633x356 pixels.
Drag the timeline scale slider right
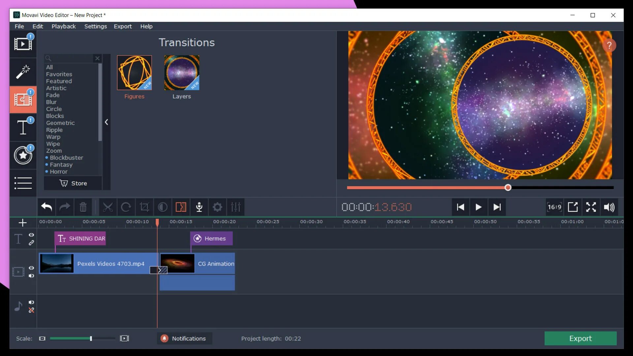90,338
